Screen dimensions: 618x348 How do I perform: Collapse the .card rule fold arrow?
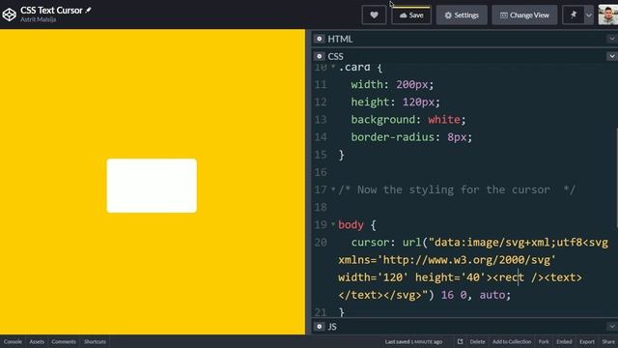tap(333, 67)
